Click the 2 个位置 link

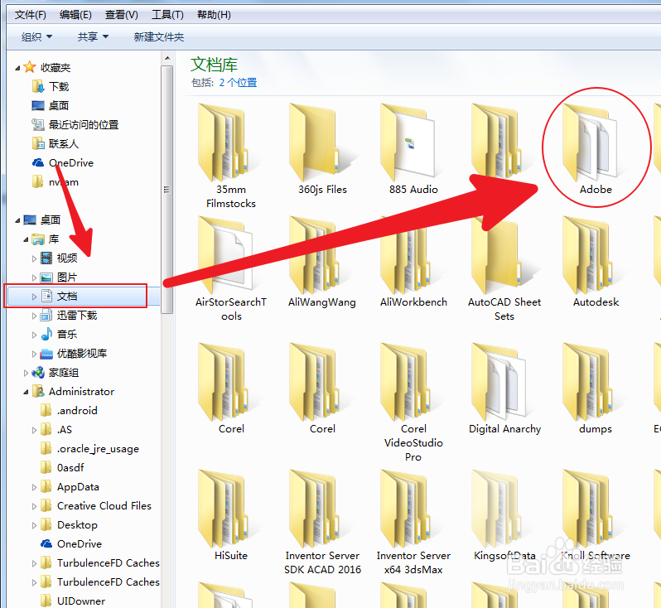(x=239, y=83)
